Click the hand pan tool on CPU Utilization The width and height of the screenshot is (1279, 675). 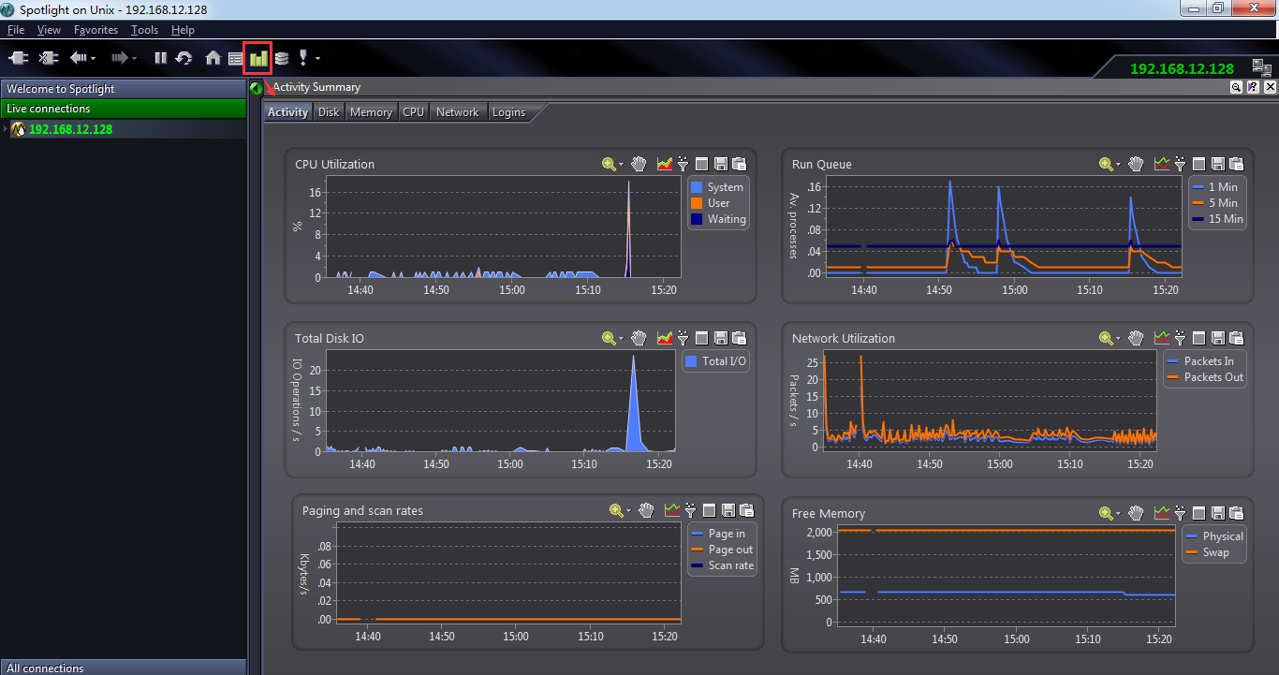[x=639, y=164]
